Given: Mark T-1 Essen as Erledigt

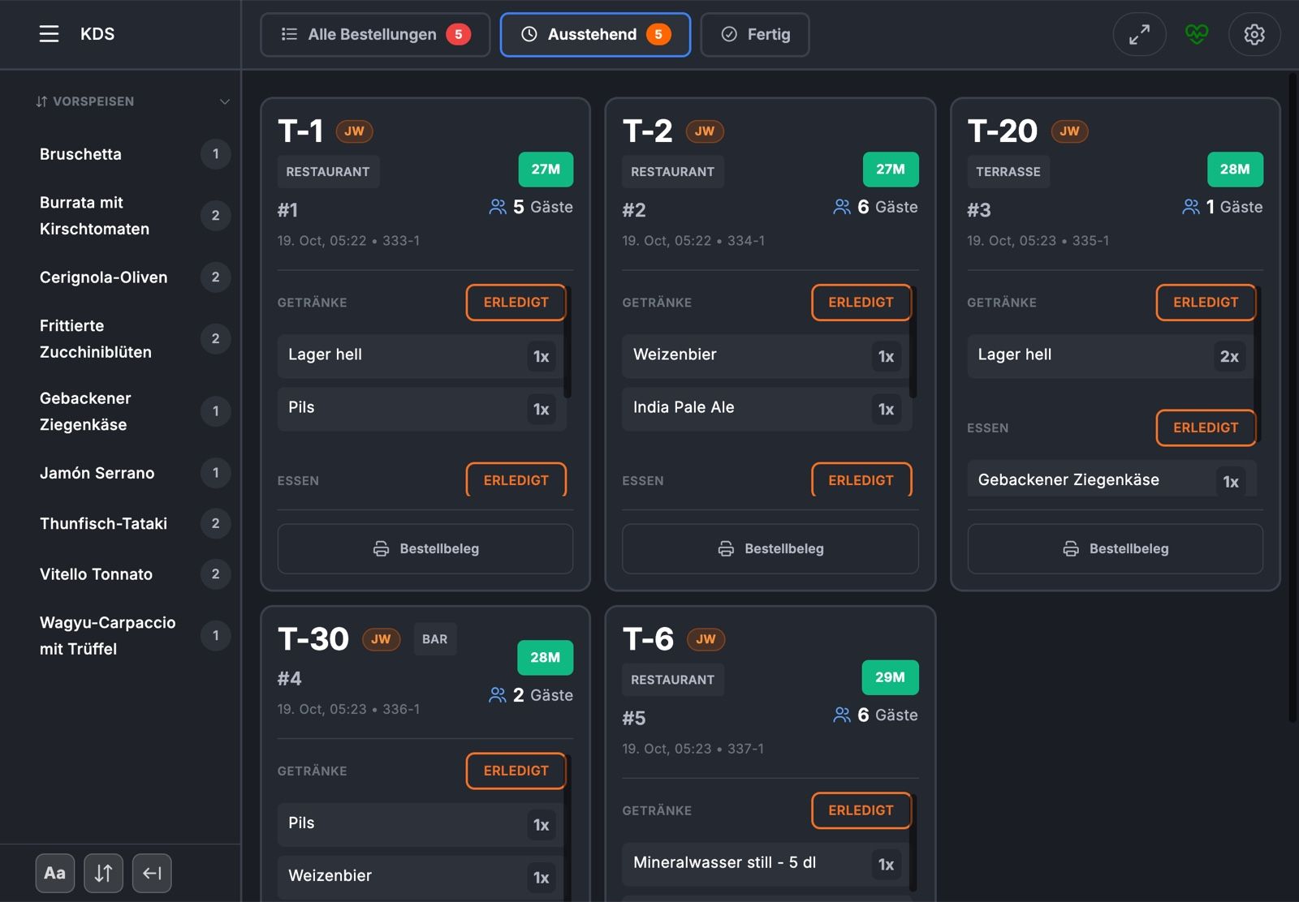Looking at the screenshot, I should click(x=516, y=480).
